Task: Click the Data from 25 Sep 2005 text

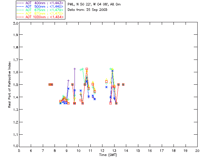Action: 88,10
